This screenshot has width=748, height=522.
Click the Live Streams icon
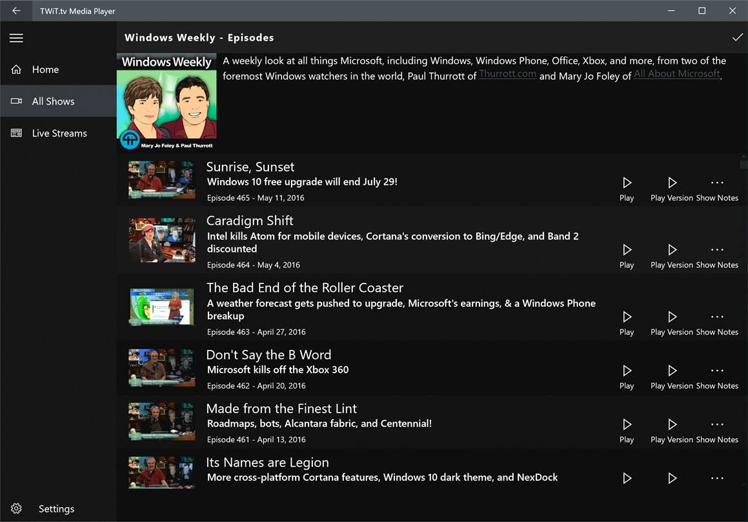(x=16, y=133)
